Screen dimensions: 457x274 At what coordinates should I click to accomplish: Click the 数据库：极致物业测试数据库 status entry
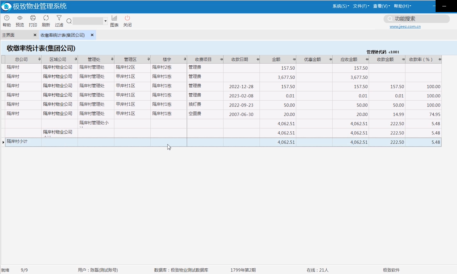click(181, 270)
